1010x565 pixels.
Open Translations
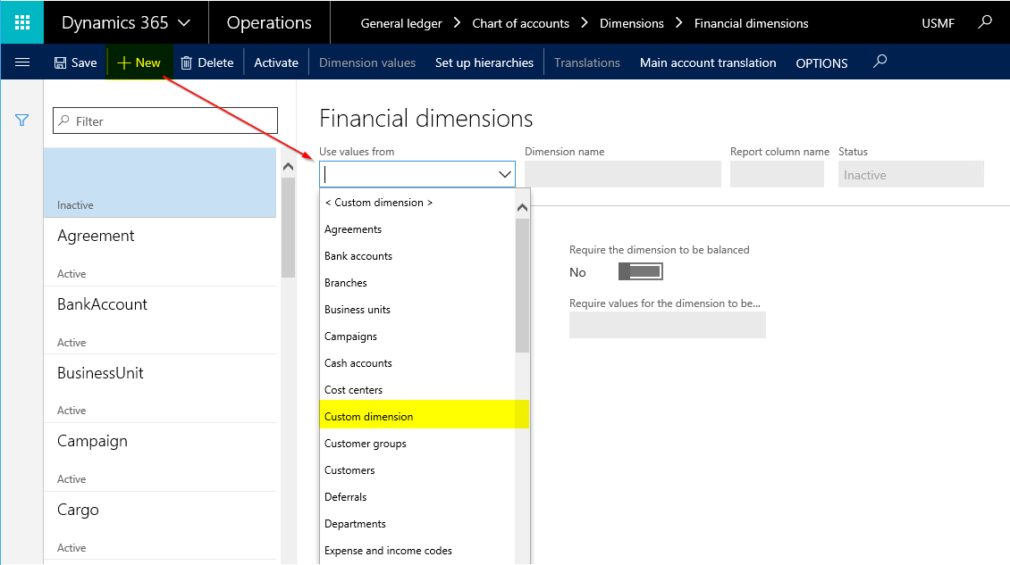[x=587, y=62]
